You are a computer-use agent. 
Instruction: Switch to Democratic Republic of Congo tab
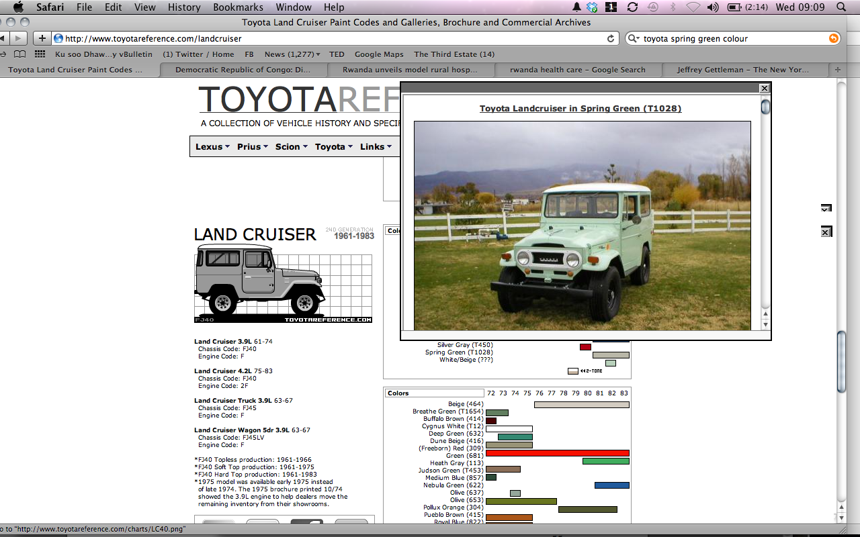tap(243, 69)
